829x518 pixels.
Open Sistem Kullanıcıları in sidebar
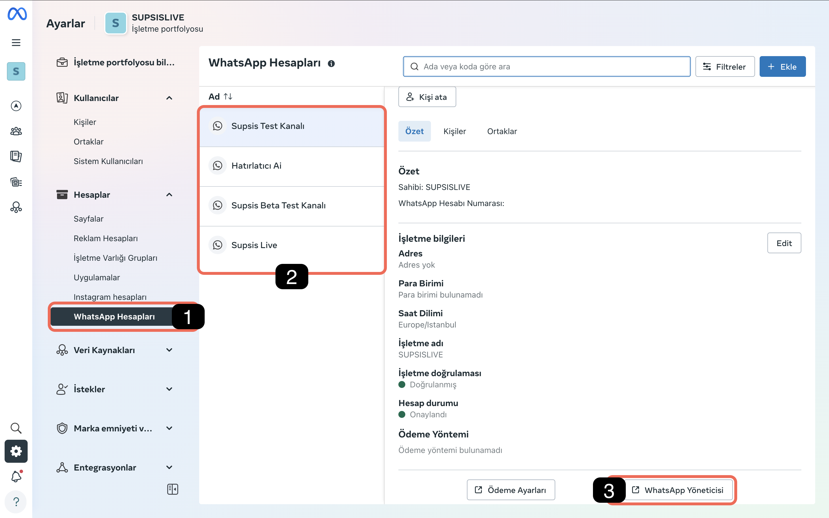(x=108, y=161)
